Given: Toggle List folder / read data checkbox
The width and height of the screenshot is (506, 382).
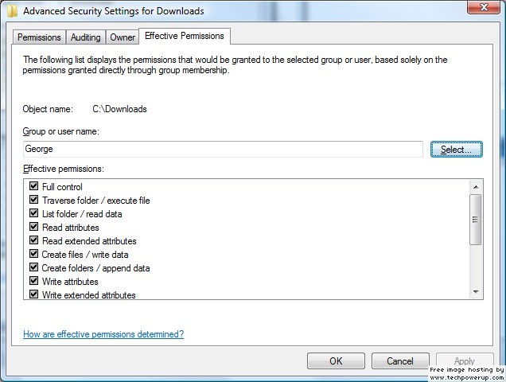Looking at the screenshot, I should pyautogui.click(x=33, y=213).
